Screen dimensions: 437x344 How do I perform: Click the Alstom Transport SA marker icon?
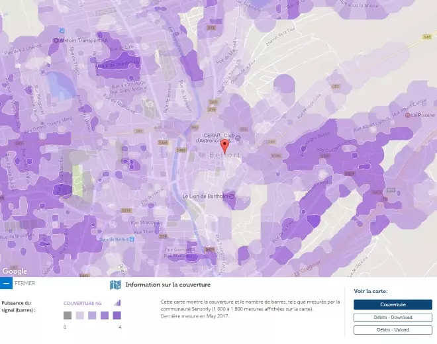tap(56, 40)
